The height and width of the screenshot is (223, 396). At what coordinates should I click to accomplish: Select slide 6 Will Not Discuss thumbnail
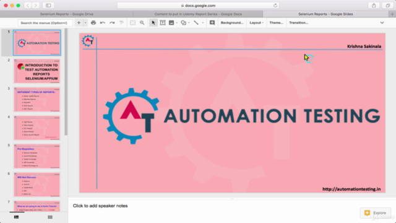tap(37, 185)
